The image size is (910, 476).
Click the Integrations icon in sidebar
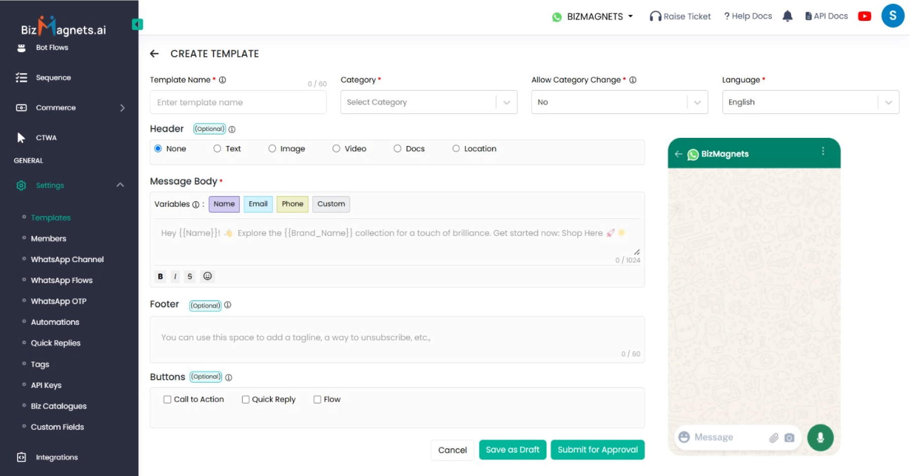point(21,457)
